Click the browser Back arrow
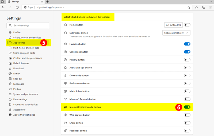This screenshot has height=136, width=214. coord(3,7)
